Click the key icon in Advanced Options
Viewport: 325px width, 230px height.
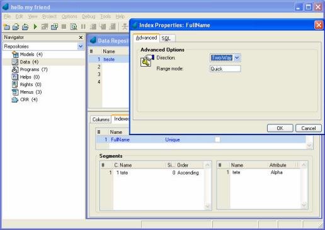click(146, 61)
